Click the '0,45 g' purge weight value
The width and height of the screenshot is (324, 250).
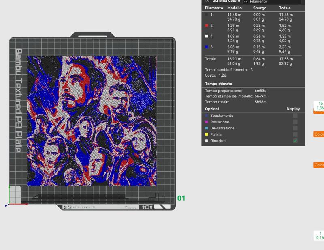258,52
